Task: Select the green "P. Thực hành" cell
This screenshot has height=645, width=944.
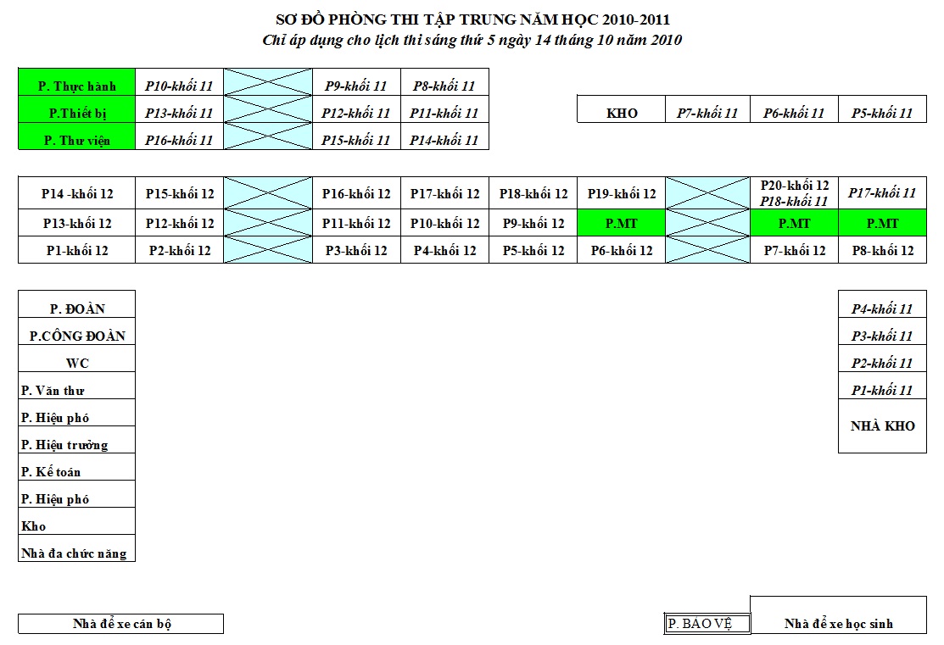Action: (76, 86)
